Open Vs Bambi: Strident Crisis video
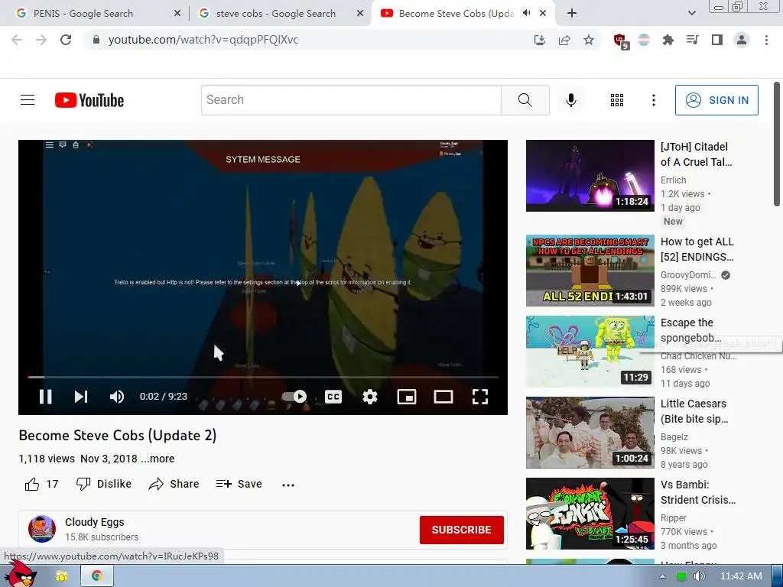783x587 pixels. tap(590, 514)
